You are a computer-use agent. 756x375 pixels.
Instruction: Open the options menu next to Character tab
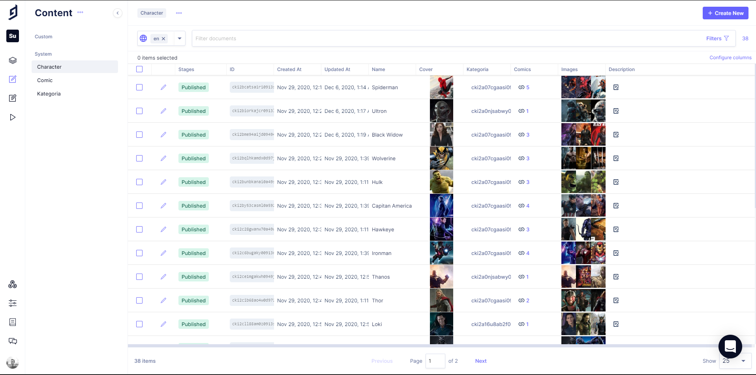(x=178, y=13)
